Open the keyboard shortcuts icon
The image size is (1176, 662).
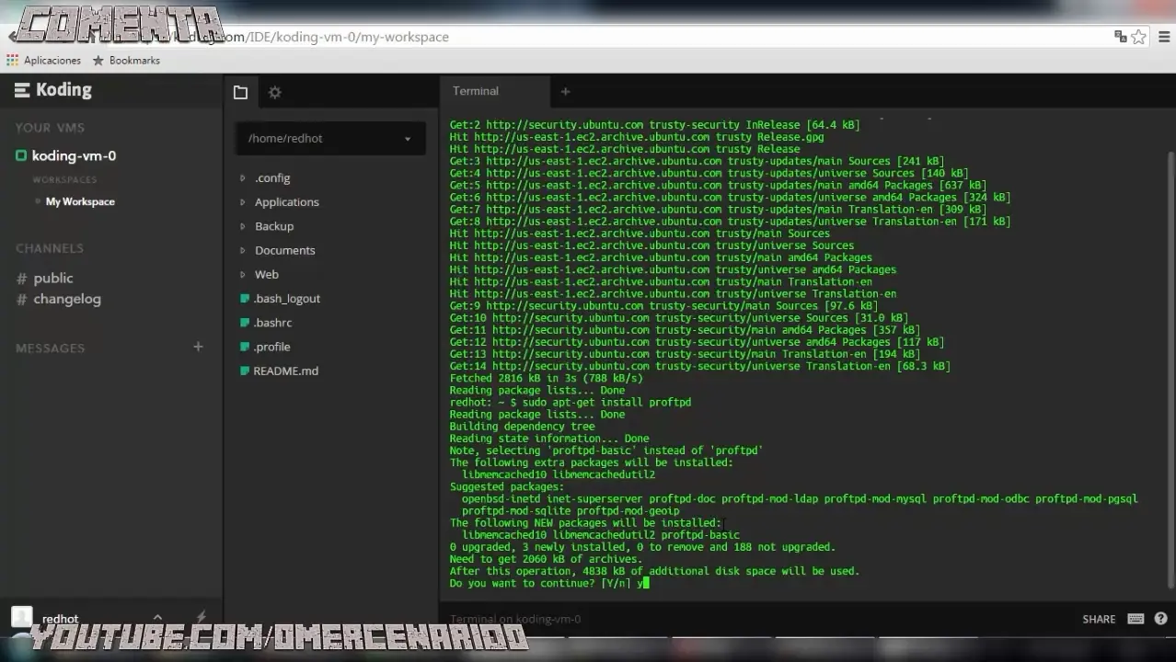pyautogui.click(x=1136, y=619)
